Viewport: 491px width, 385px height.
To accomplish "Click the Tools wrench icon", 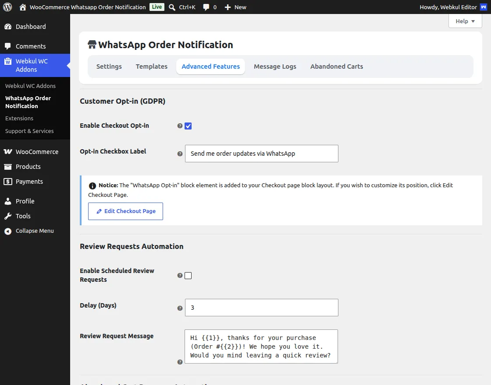I will [x=8, y=216].
